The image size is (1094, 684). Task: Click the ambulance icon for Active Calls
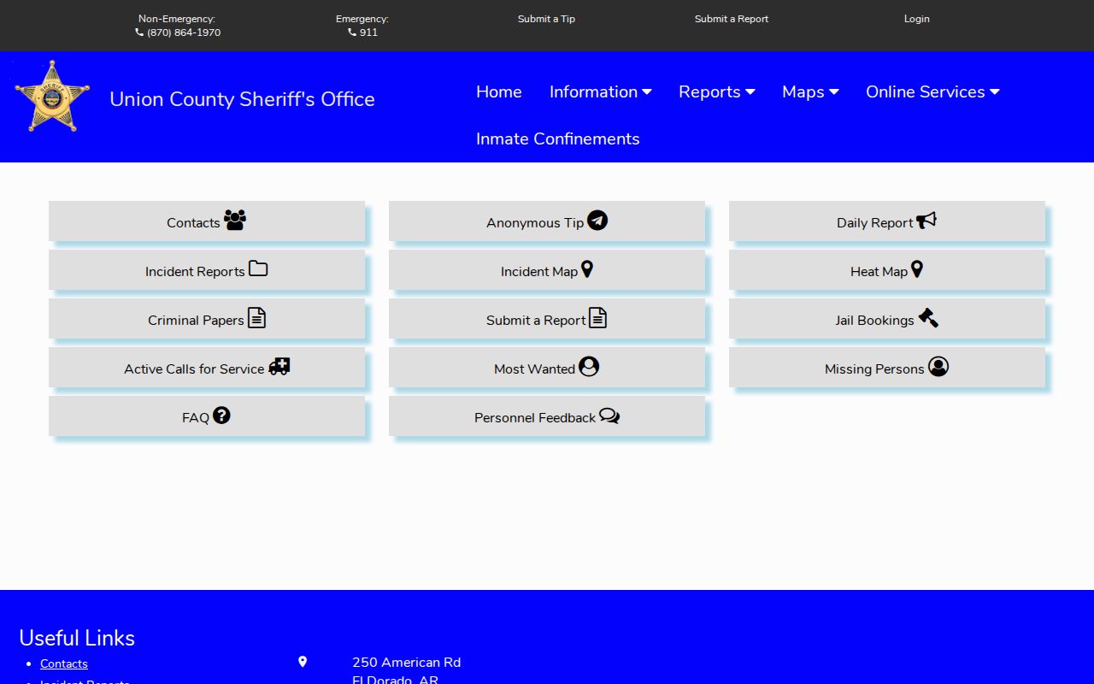click(279, 367)
